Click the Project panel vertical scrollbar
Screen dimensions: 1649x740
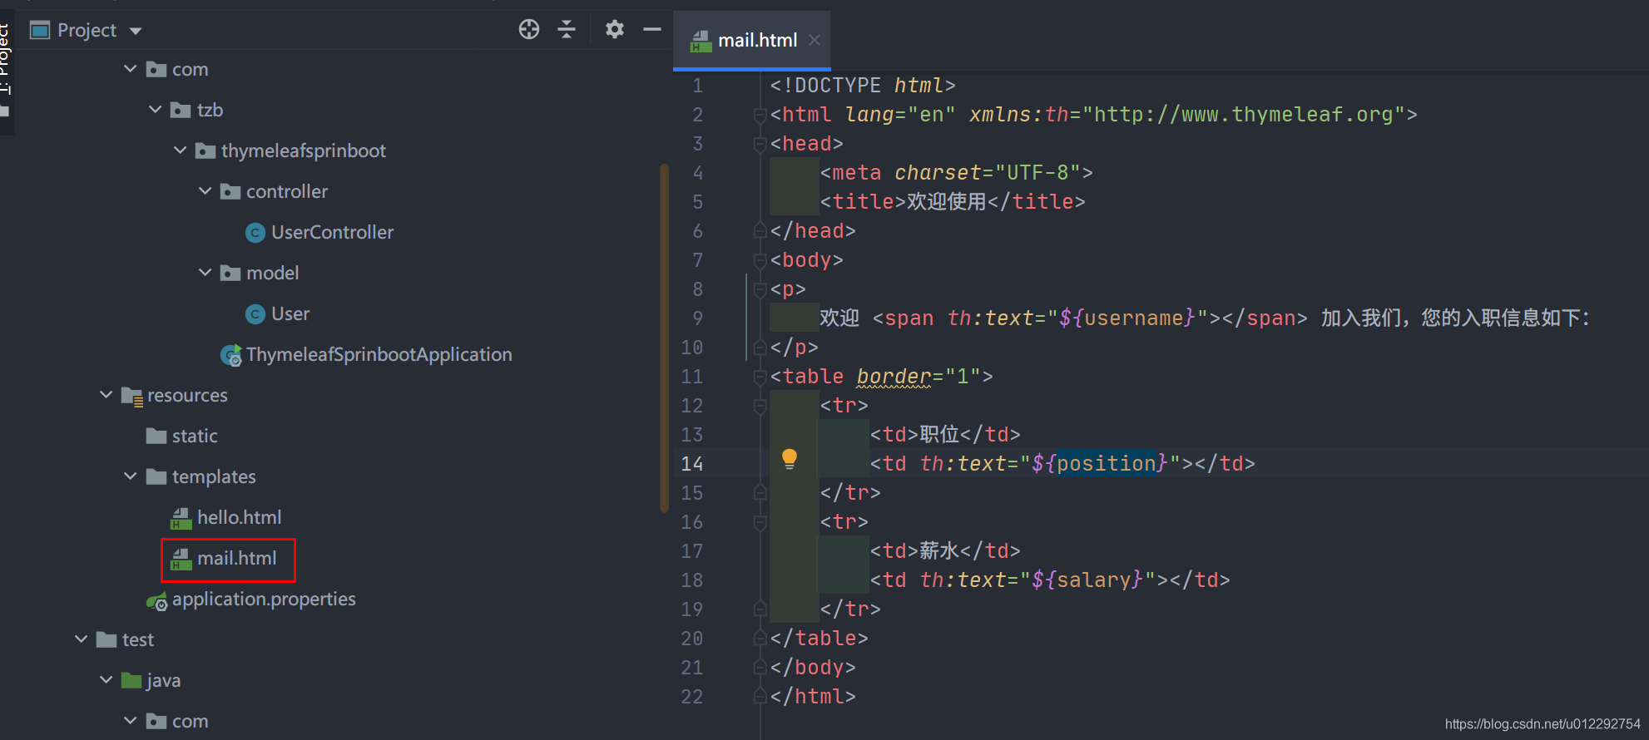coord(664,338)
